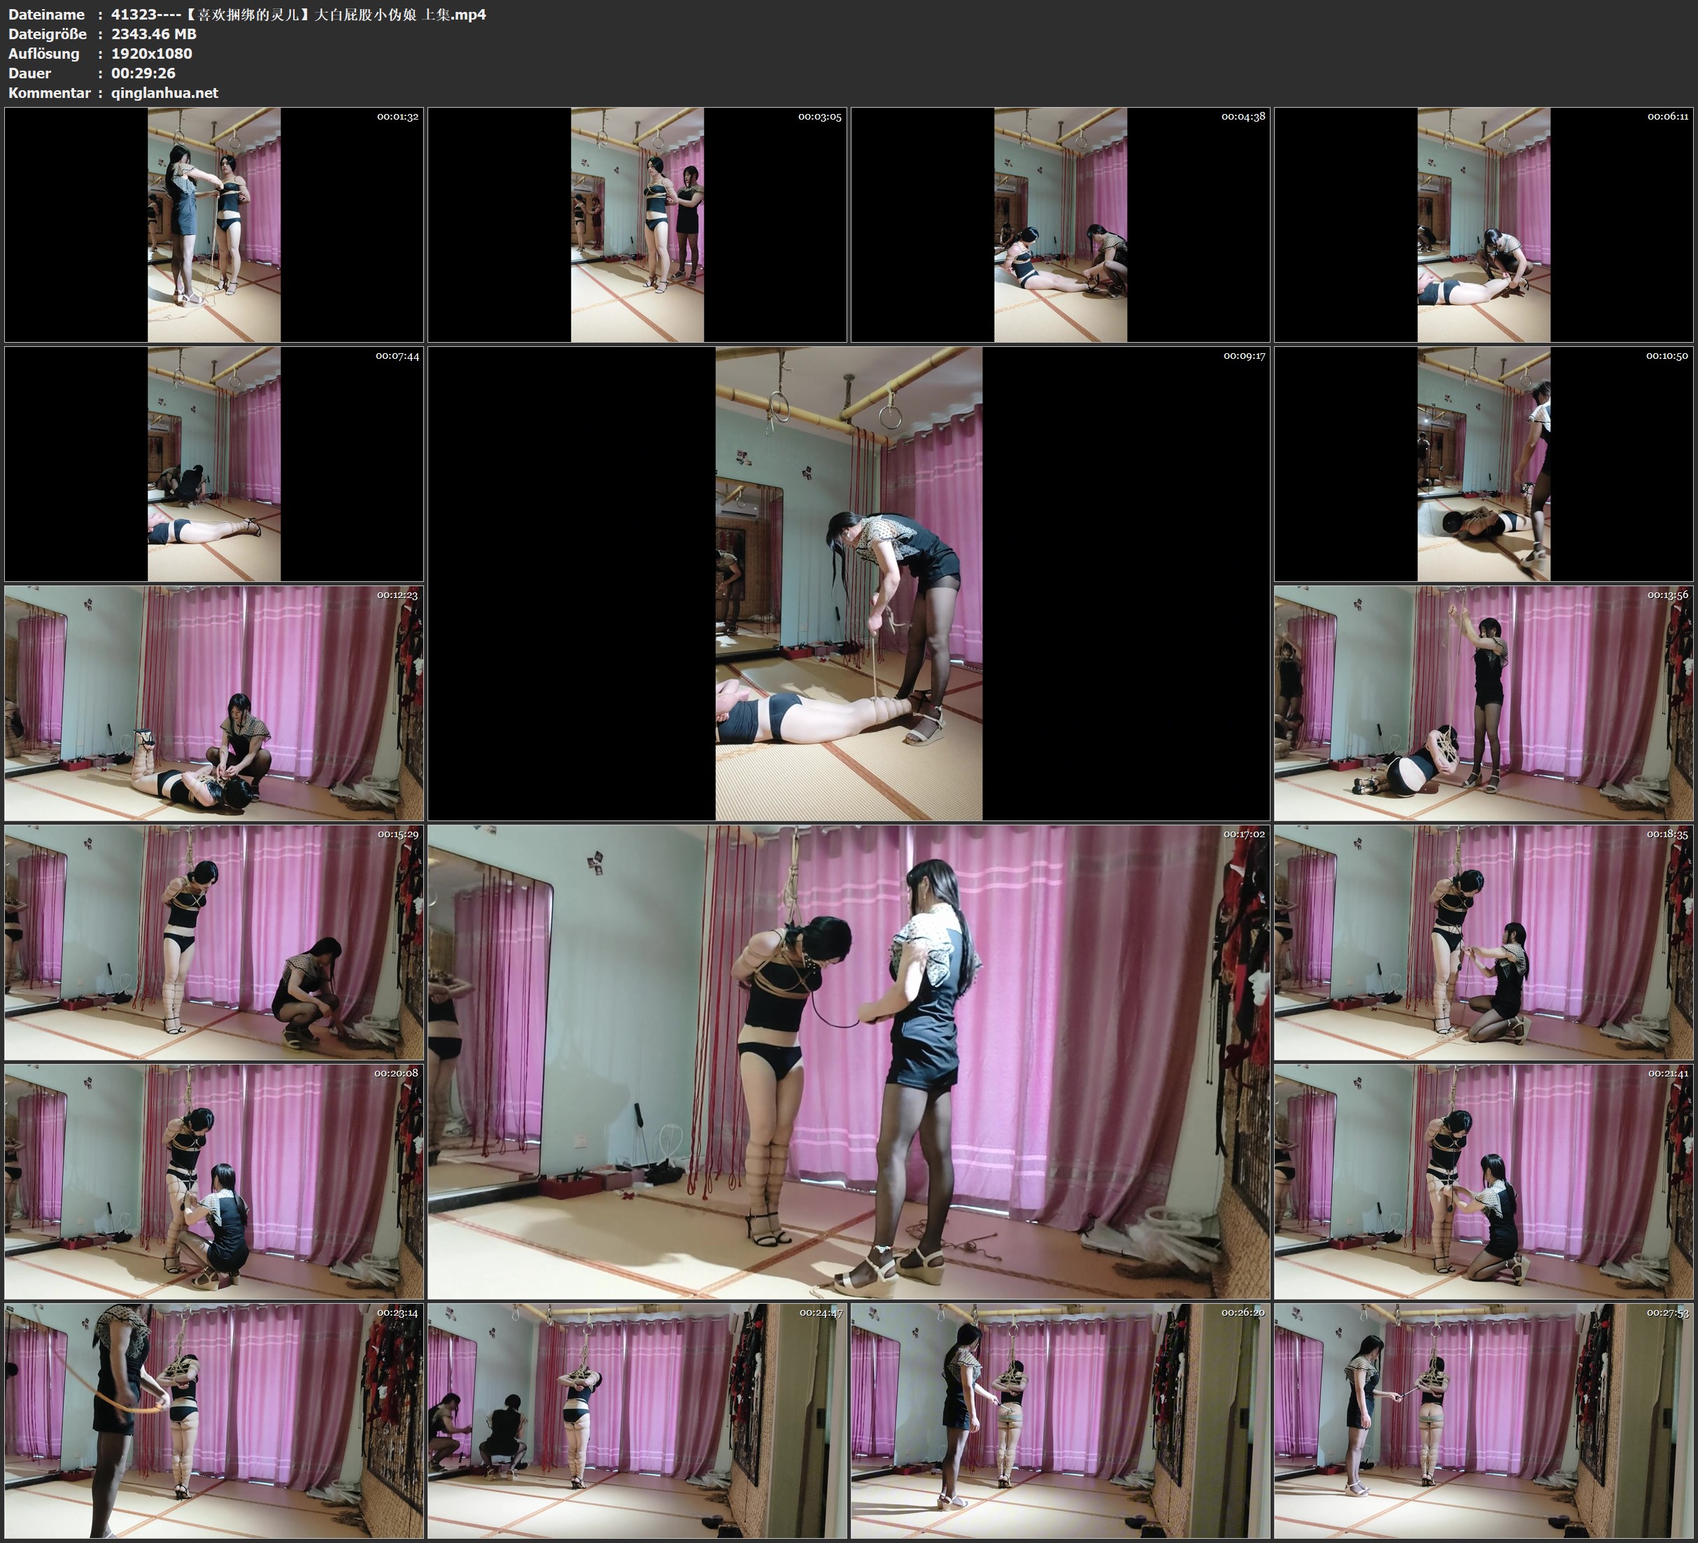Open the frame marked 00:04:38
This screenshot has height=1543, width=1698.
(x=1061, y=225)
